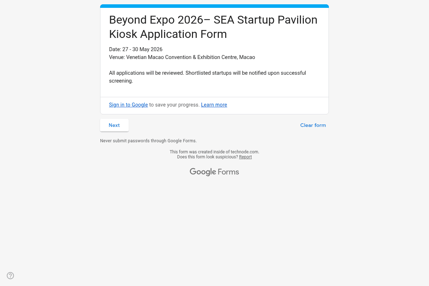Click the applications review description paragraph

tap(207, 77)
